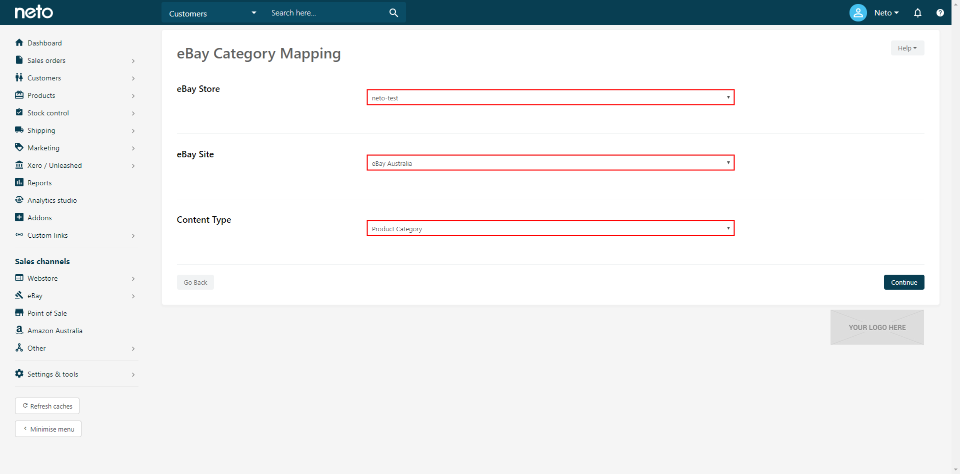
Task: Click the Shipping truck icon
Action: click(x=19, y=130)
